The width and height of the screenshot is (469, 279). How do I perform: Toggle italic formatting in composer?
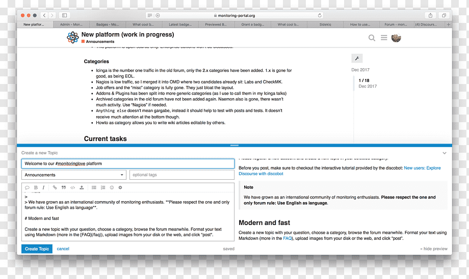[x=43, y=187]
